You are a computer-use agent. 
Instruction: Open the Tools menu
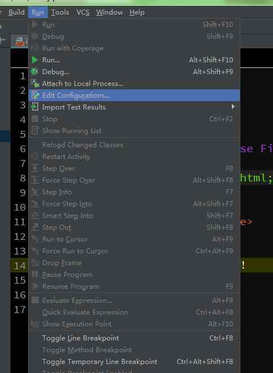60,12
